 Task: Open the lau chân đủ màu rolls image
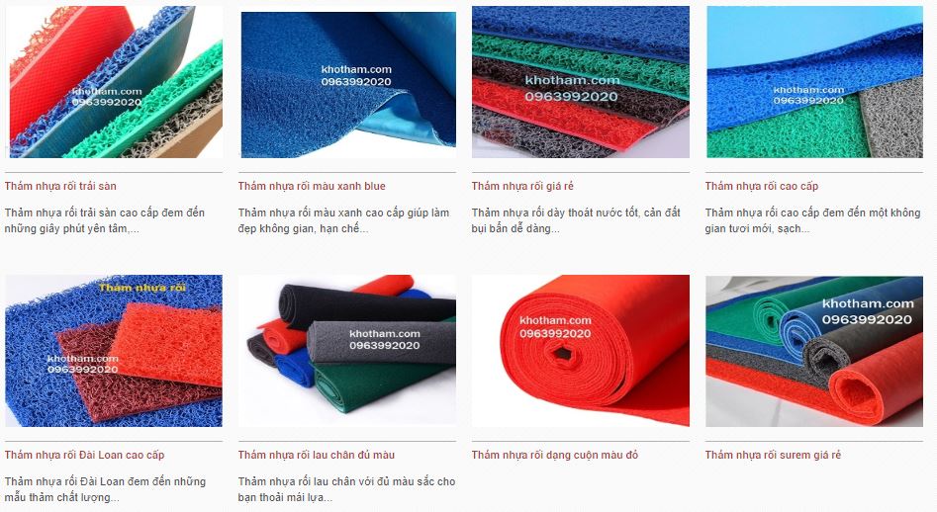tap(347, 351)
